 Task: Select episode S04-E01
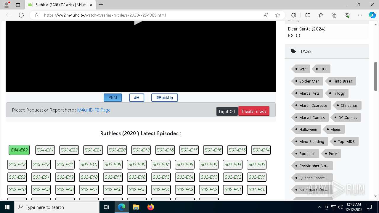(45, 150)
